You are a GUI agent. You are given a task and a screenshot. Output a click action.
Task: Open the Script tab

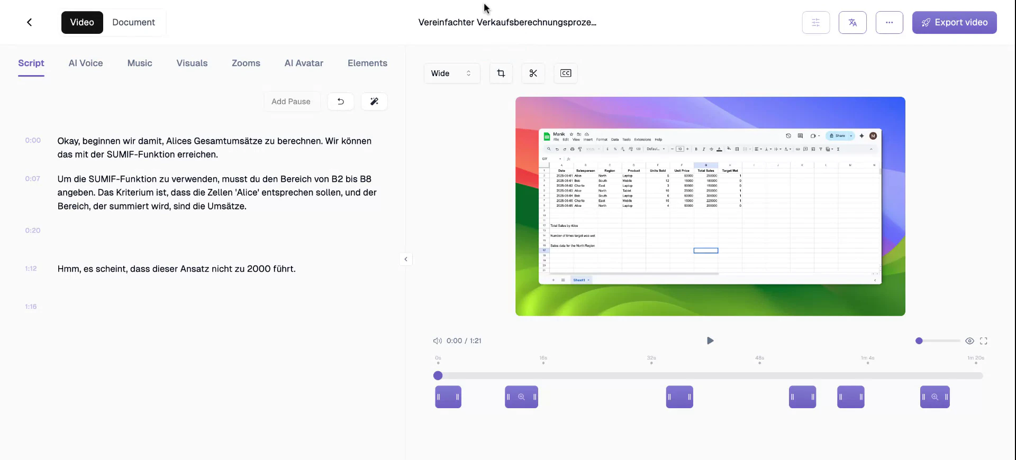click(31, 63)
